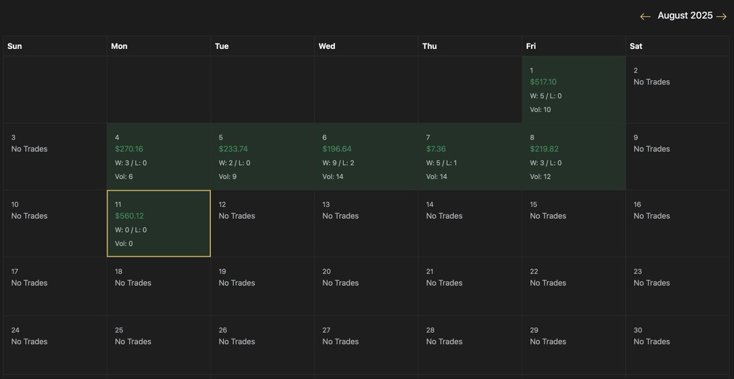Open August 15 No Trades cell

[574, 224]
